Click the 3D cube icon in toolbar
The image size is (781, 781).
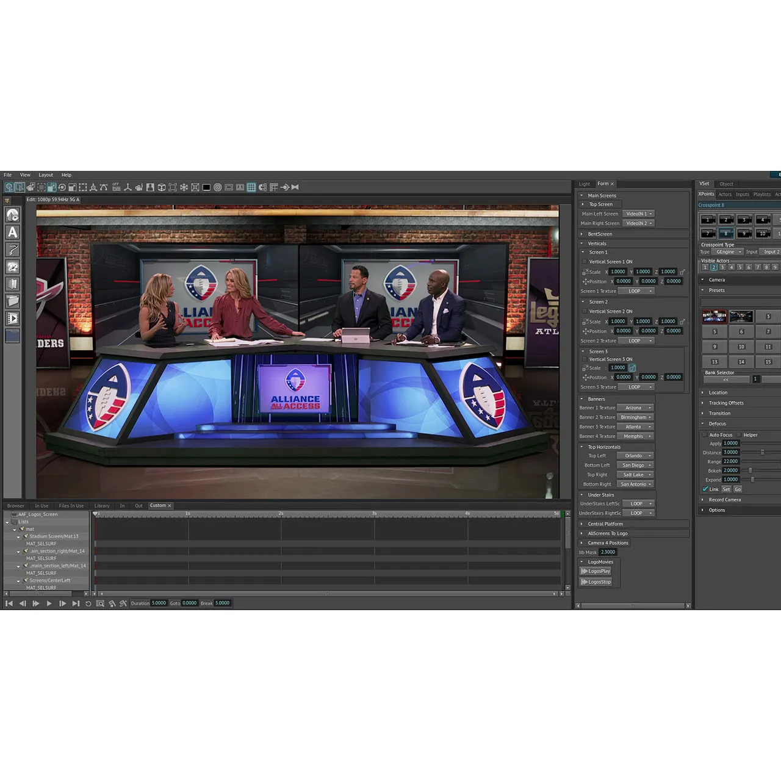[x=162, y=187]
